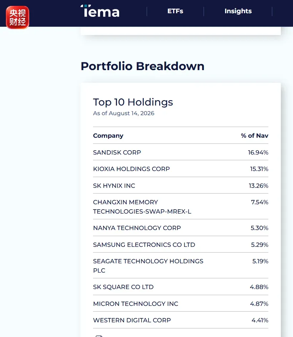Click the document icon below holdings table
The image size is (293, 337).
[99, 336]
